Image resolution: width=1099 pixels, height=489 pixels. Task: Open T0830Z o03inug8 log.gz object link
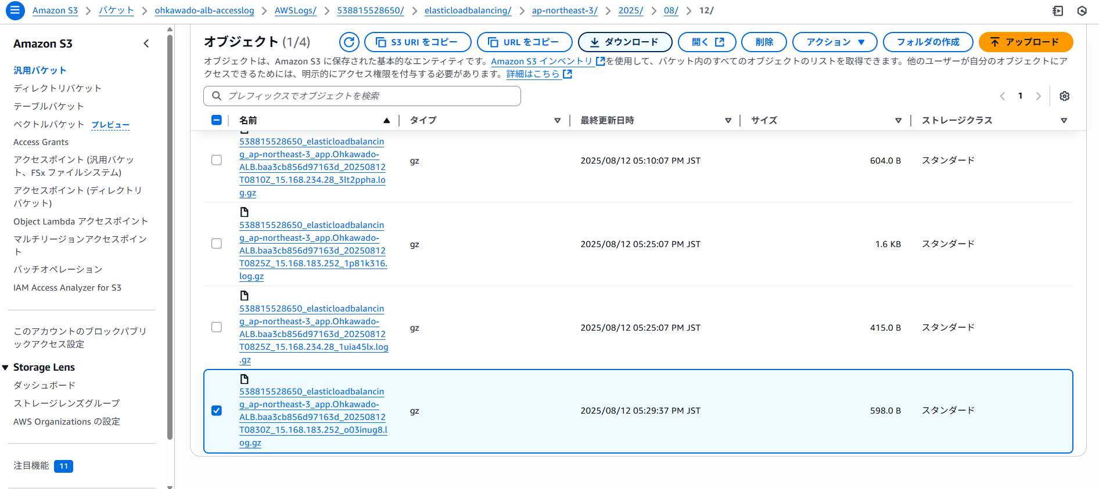[x=313, y=417]
